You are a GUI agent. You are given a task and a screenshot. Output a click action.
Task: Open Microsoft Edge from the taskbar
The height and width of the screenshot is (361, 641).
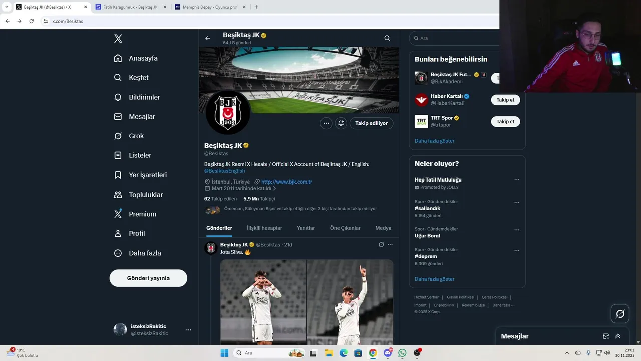(343, 353)
